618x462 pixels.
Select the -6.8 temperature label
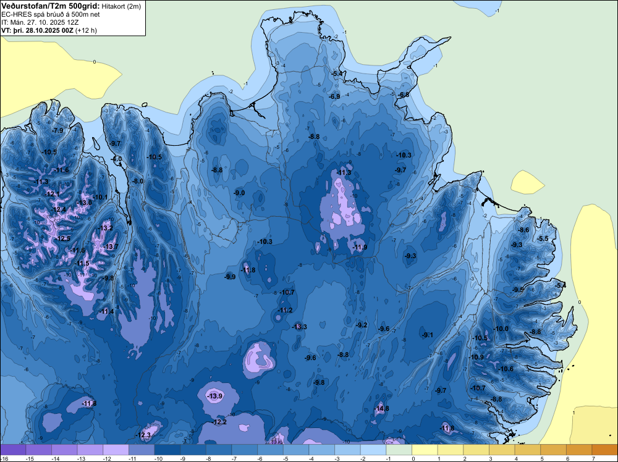point(404,94)
